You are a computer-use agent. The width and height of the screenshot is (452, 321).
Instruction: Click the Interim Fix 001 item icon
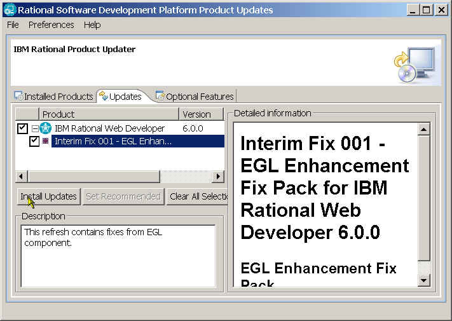coord(46,140)
